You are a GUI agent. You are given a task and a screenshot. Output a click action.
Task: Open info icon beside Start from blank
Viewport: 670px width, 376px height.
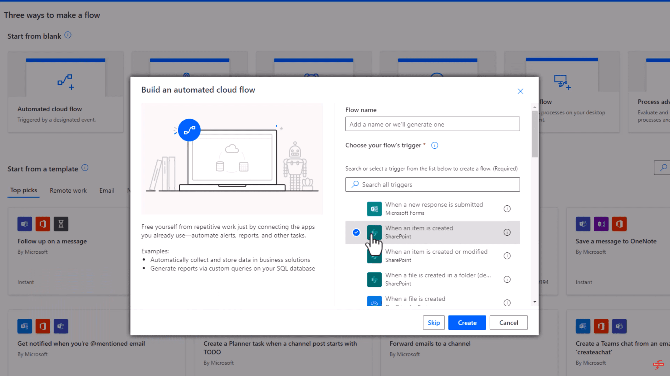click(68, 35)
